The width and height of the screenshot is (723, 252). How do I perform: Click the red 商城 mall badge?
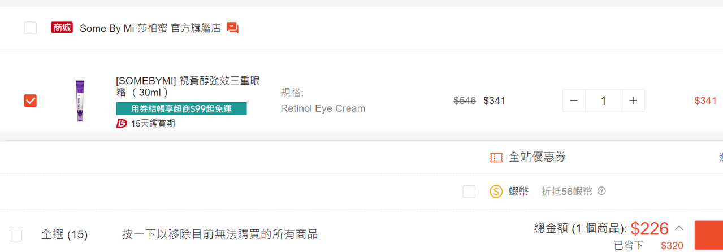[62, 28]
